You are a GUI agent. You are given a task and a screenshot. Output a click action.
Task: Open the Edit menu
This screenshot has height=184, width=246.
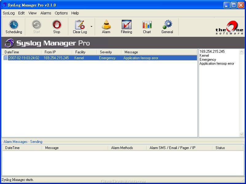click(x=21, y=13)
